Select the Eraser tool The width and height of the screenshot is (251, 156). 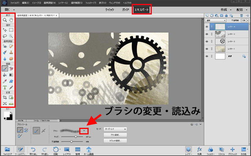11,69
